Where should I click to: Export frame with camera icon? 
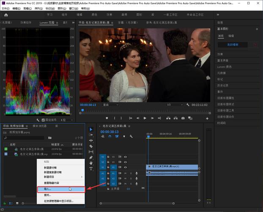[183, 118]
